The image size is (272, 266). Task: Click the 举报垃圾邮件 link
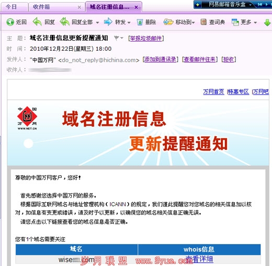[x=146, y=38]
